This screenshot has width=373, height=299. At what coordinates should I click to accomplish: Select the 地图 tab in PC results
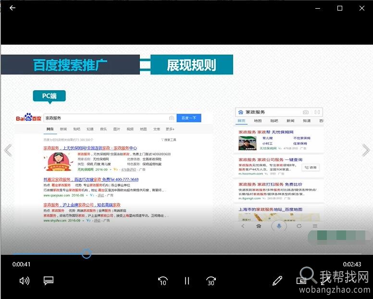pyautogui.click(x=143, y=129)
